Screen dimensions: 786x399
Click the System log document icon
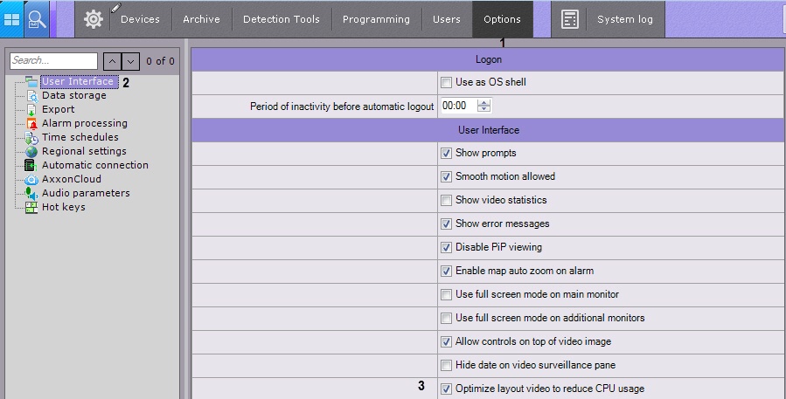[x=570, y=19]
